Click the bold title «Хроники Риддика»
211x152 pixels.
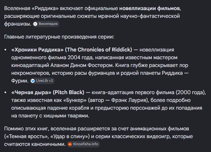point(38,50)
